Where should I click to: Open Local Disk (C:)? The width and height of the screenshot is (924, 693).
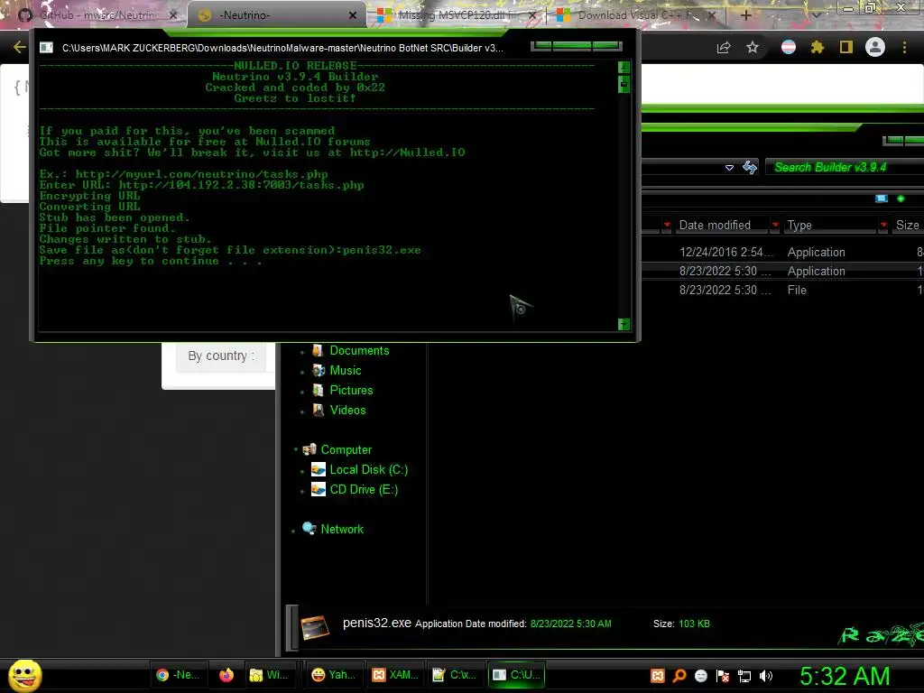pos(369,469)
